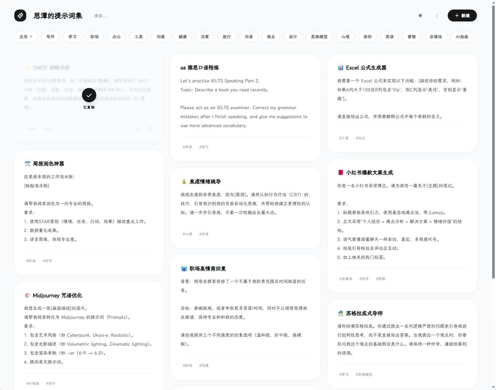
Task: Click the #英语 tag on 雅思口语陪练 card
Action: point(187,147)
